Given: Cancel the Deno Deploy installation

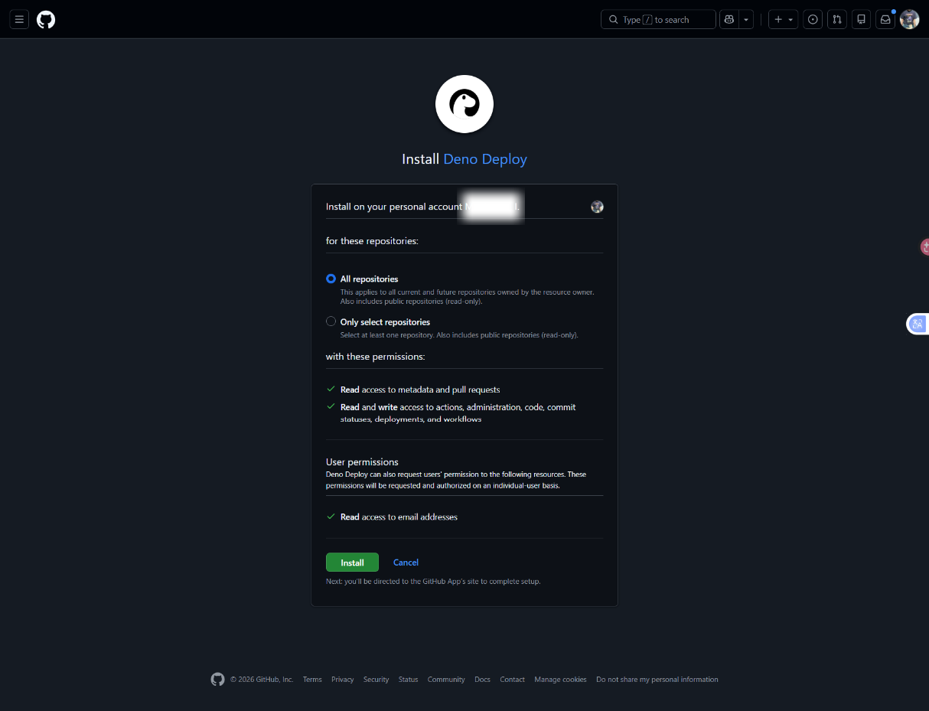Looking at the screenshot, I should pyautogui.click(x=406, y=563).
